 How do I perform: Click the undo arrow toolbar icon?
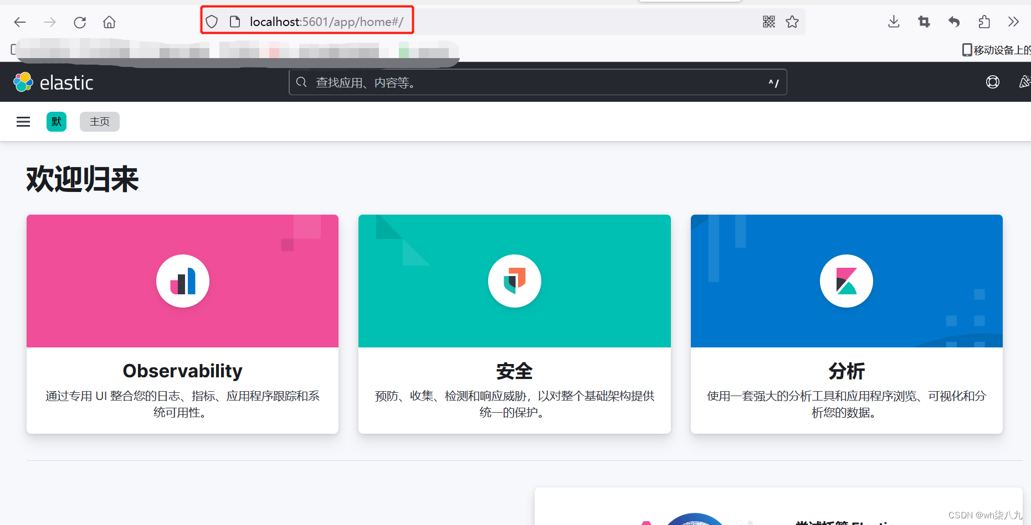click(x=954, y=22)
